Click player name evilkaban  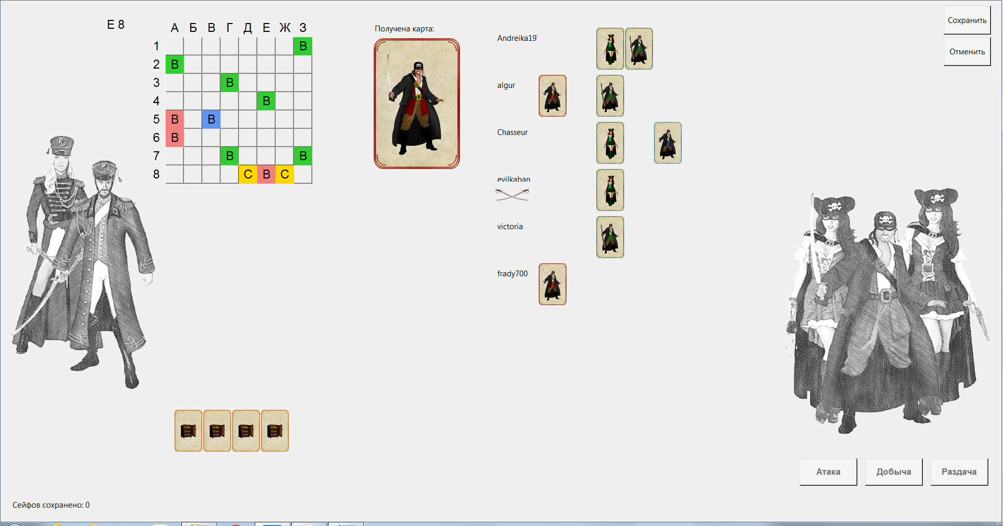pyautogui.click(x=514, y=179)
